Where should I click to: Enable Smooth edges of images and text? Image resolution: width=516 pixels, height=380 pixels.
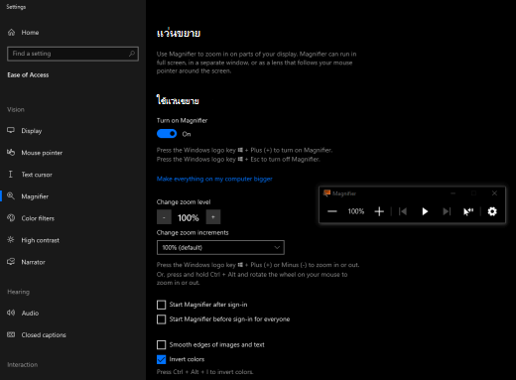click(161, 345)
